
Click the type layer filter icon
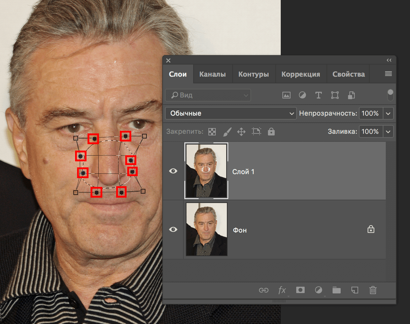[x=318, y=95]
